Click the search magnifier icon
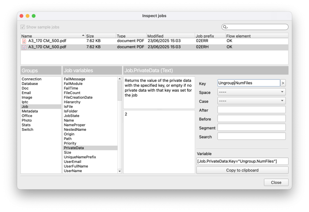This screenshot has width=309, height=212. pyautogui.click(x=225, y=27)
